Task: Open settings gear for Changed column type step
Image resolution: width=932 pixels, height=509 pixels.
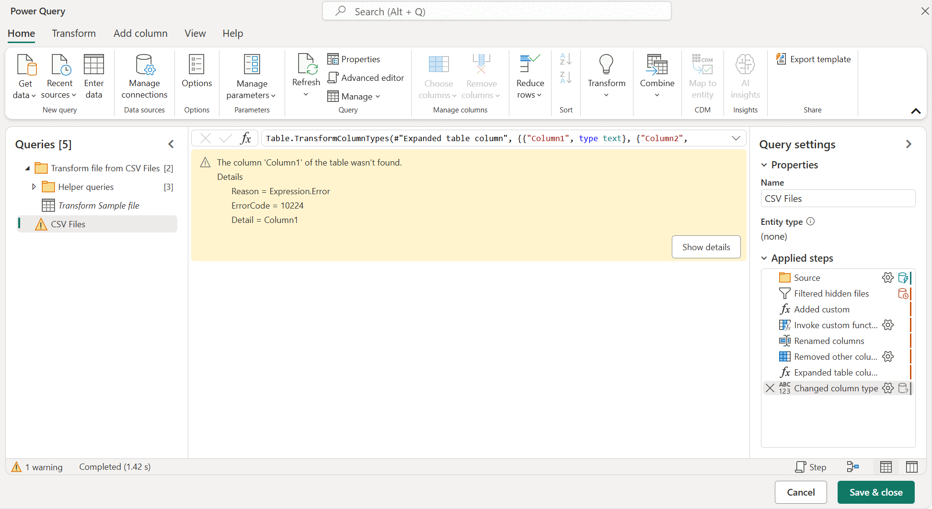Action: tap(888, 388)
